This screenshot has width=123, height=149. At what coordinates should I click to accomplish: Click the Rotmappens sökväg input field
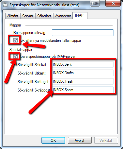(83, 33)
